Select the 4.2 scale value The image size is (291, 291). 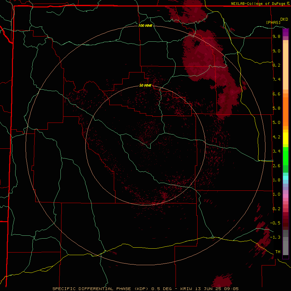(x=276, y=137)
